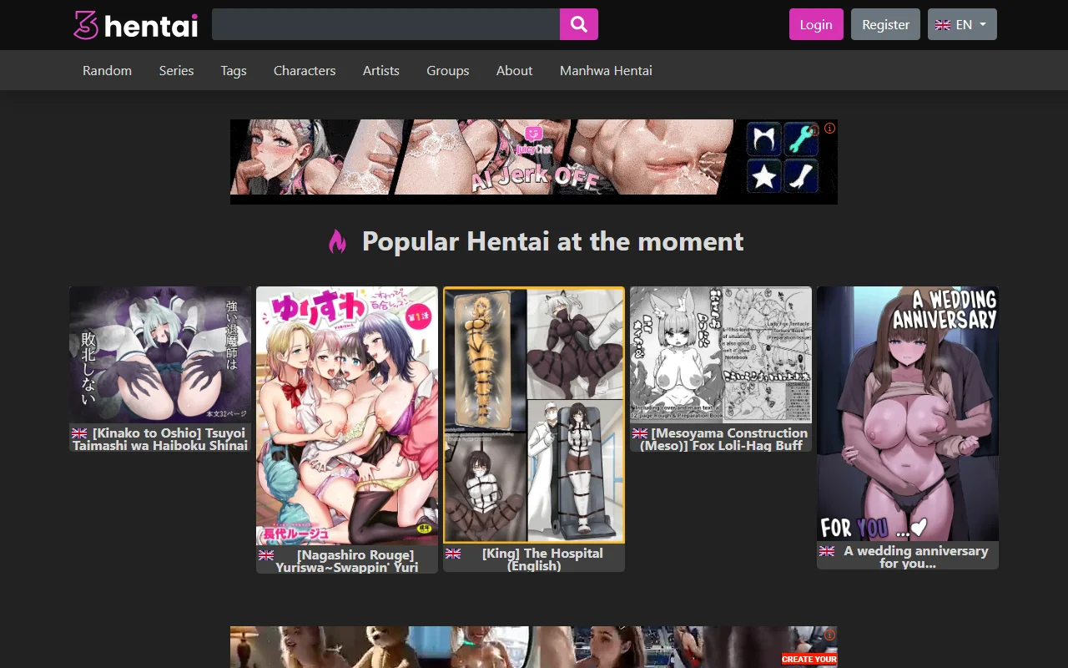Expand the EN language dropdown
This screenshot has width=1068, height=668.
click(981, 24)
